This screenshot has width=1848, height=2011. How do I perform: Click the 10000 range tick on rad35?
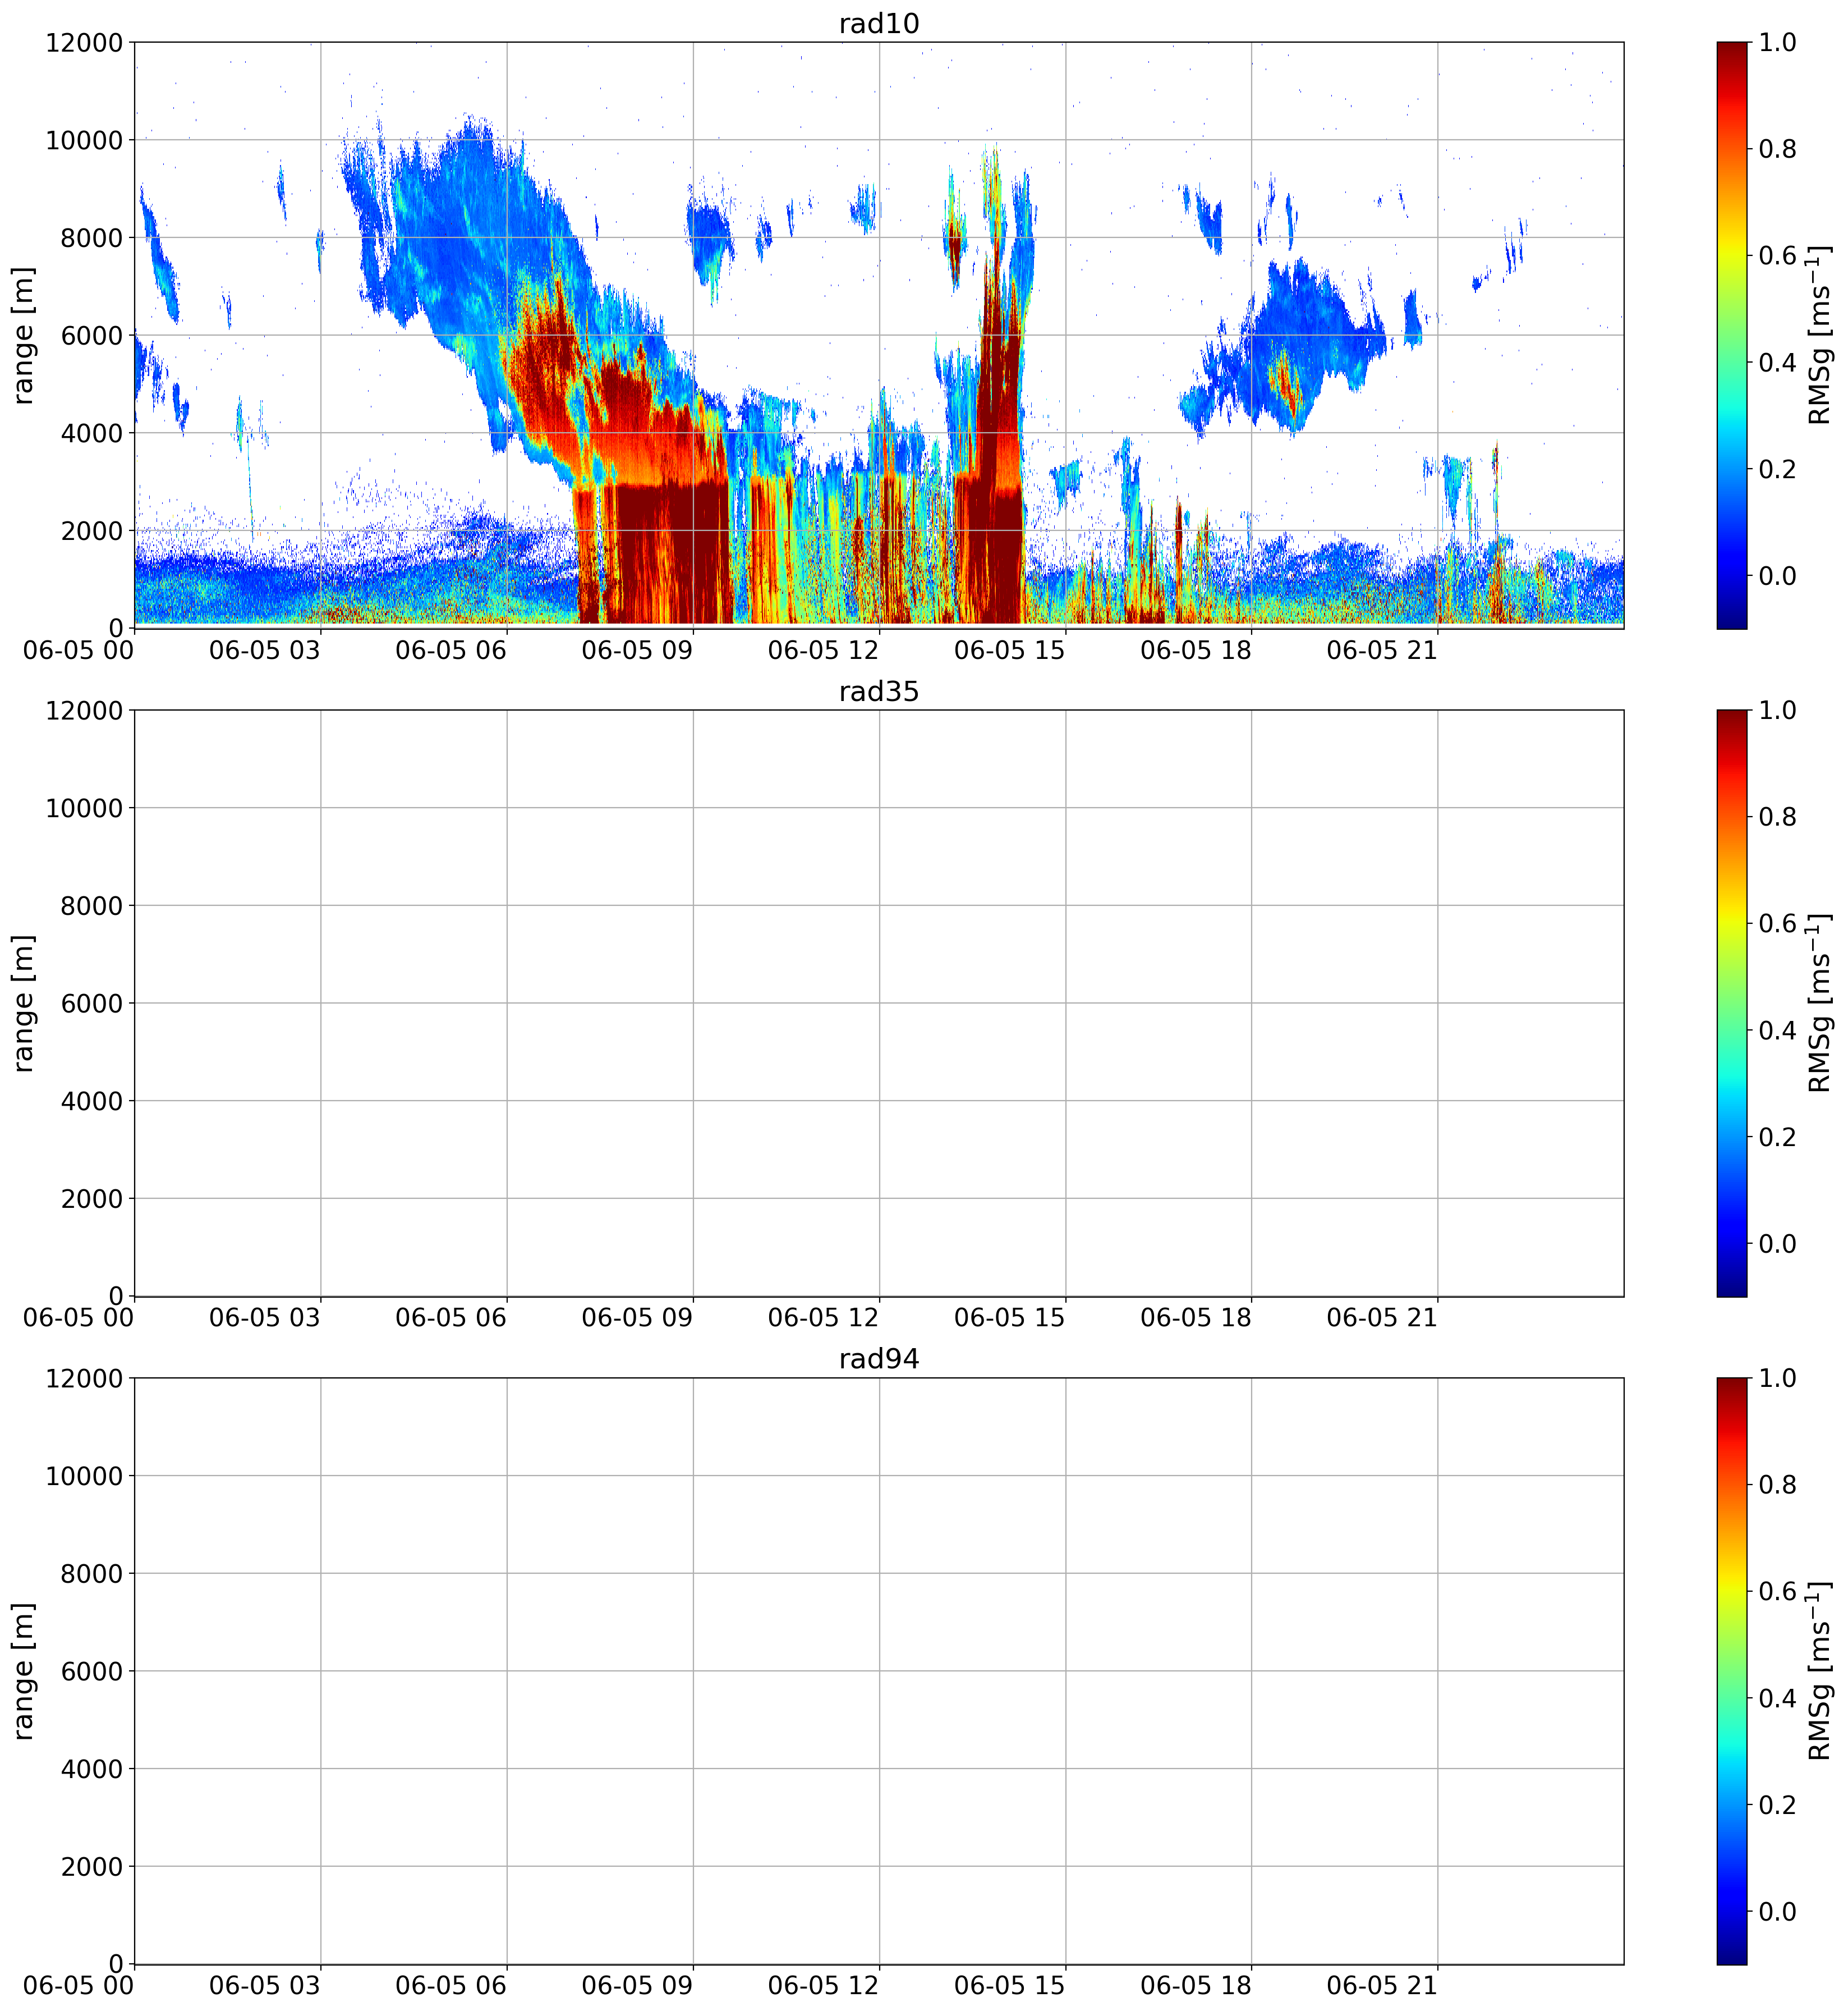point(84,808)
